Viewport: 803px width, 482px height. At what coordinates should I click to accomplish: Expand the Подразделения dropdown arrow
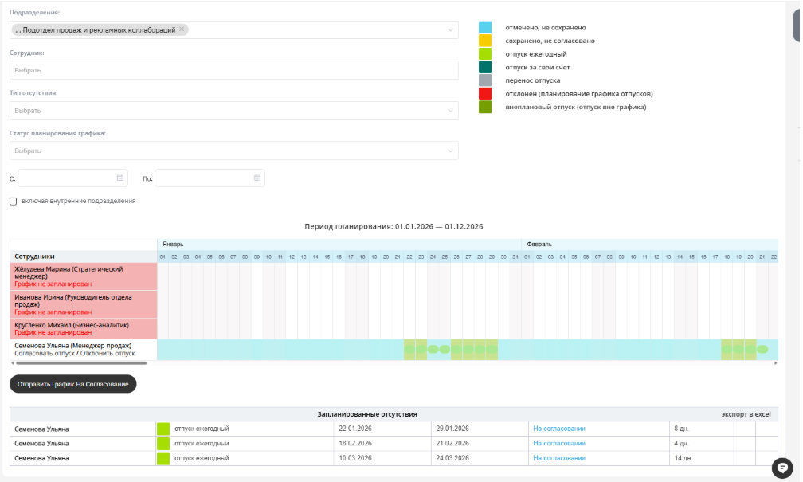(451, 30)
